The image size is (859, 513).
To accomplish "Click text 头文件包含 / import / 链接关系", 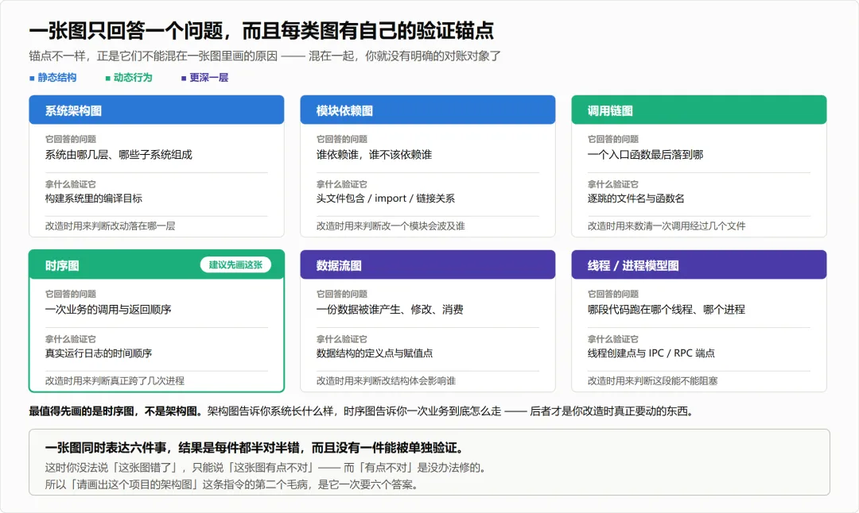I will click(386, 199).
